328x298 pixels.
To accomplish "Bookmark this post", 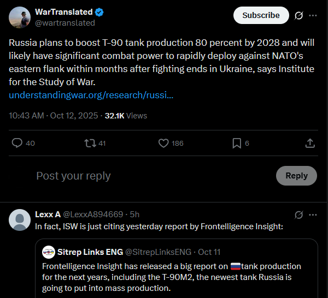I will click(237, 143).
